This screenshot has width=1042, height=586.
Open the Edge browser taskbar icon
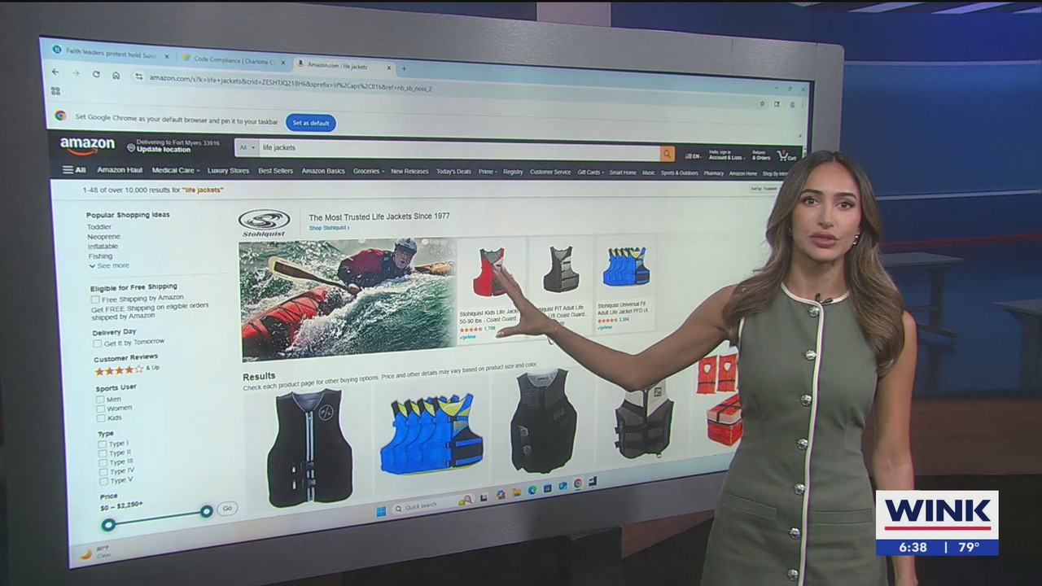tap(532, 490)
